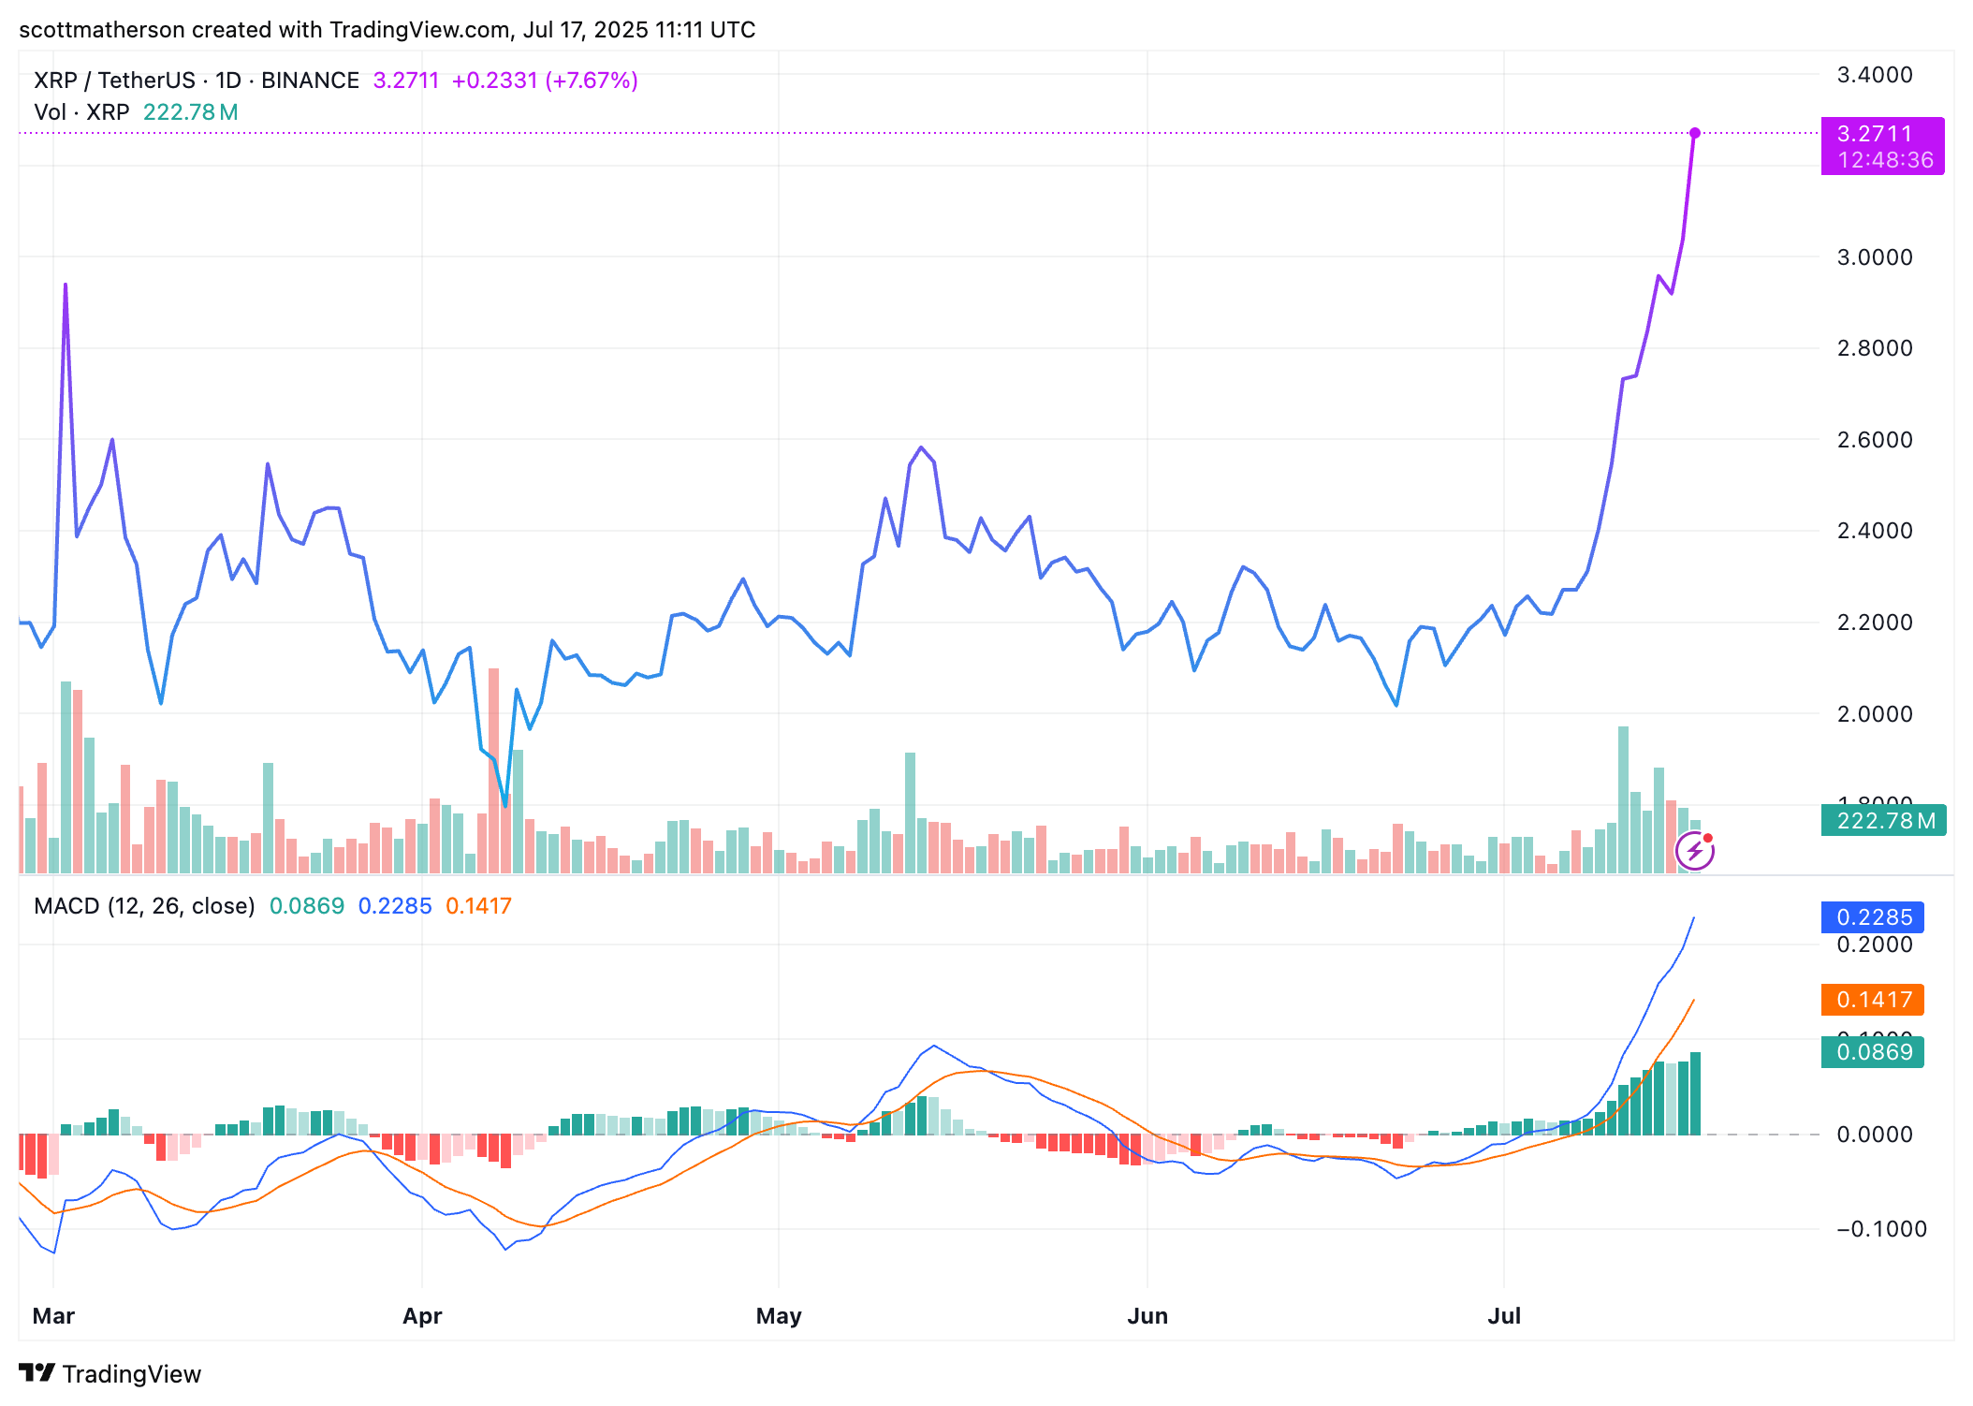Click the +0.2331 (+7.67%) change value
The image size is (1973, 1406).
coord(545,81)
